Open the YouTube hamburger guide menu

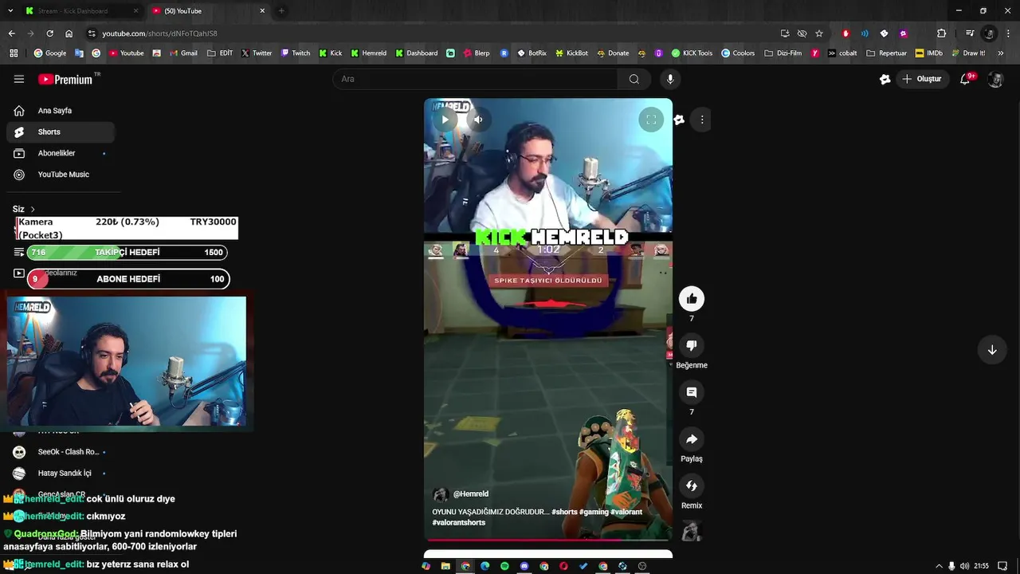[19, 79]
